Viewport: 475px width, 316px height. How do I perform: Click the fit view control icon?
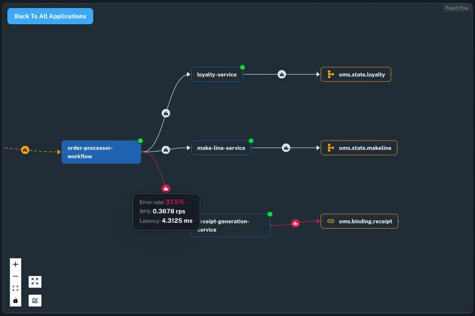[x=15, y=289]
